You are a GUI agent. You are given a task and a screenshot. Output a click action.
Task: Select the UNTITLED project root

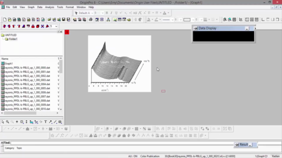(x=11, y=35)
